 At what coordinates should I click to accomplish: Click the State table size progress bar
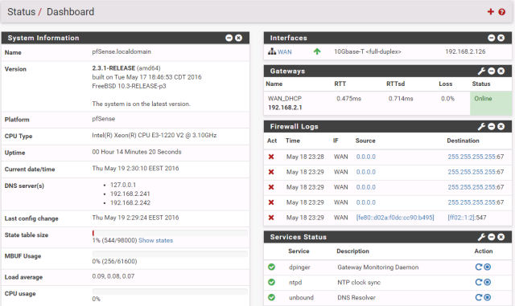[170, 233]
